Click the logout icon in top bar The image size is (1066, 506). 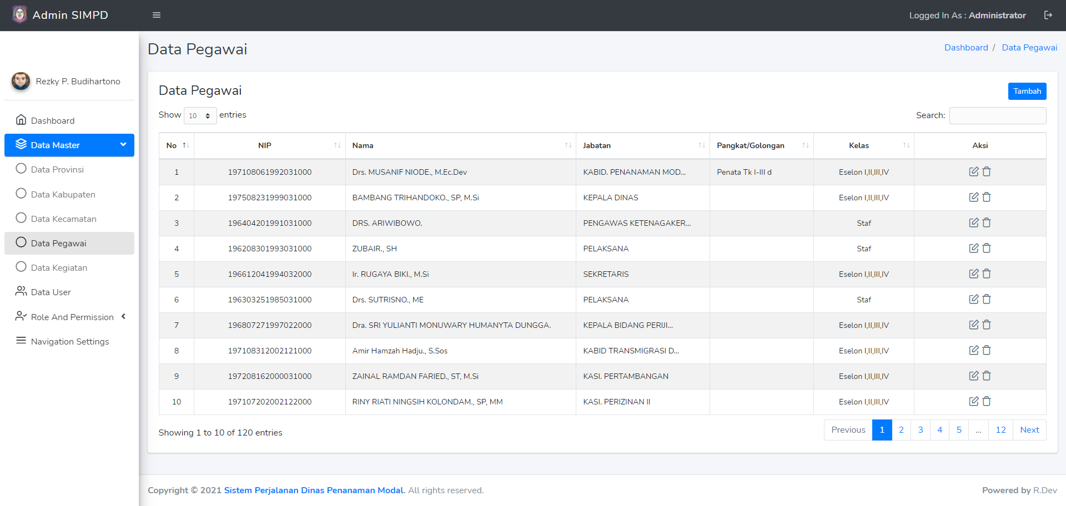pos(1048,15)
